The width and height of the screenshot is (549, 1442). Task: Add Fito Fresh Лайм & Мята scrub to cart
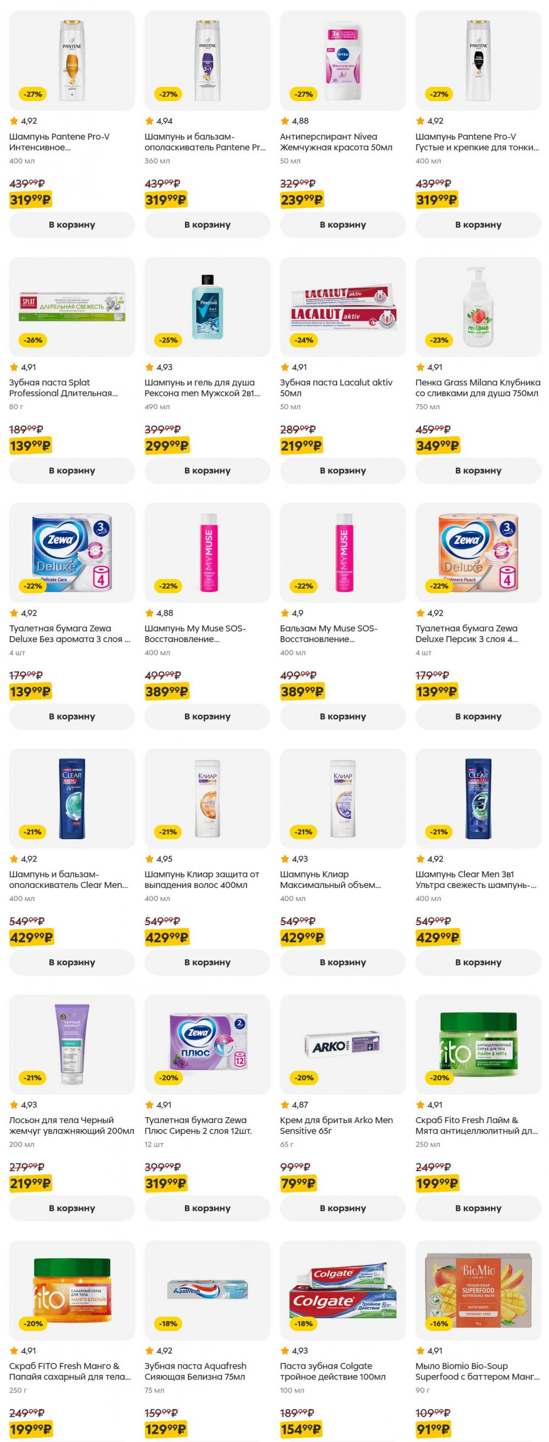pyautogui.click(x=478, y=1208)
